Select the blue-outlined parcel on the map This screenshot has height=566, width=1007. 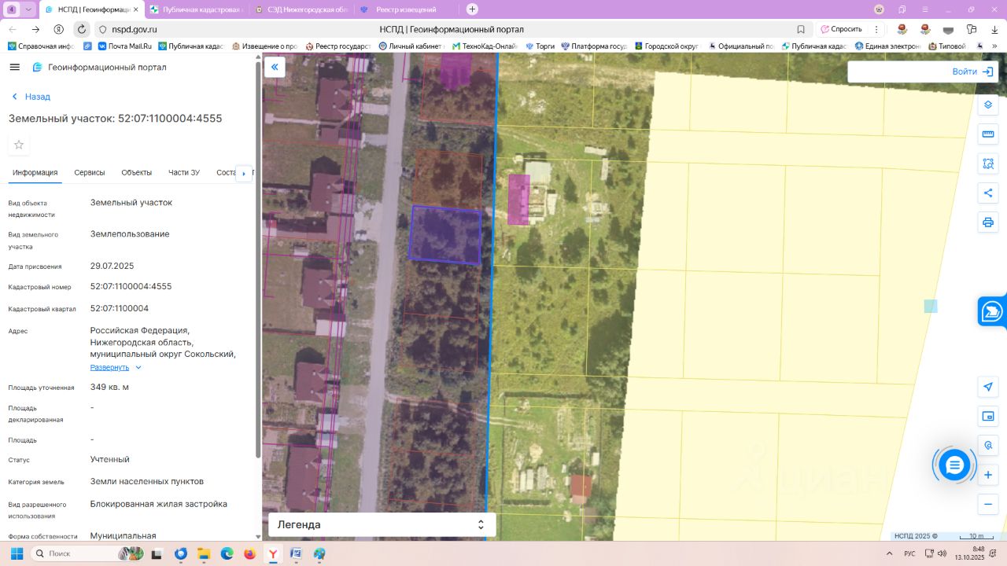coord(445,235)
